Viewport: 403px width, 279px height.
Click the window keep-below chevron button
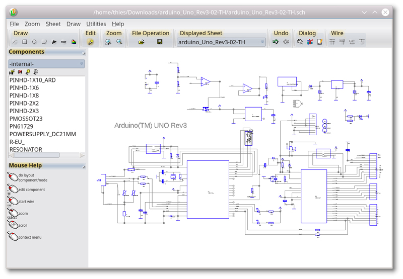tap(364, 12)
